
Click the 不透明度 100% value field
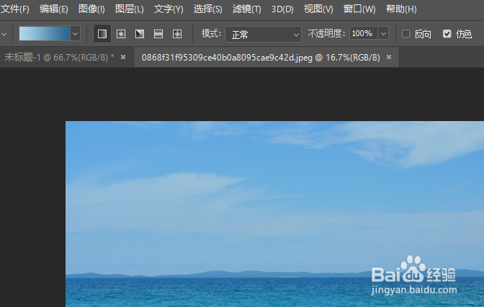[x=363, y=33]
